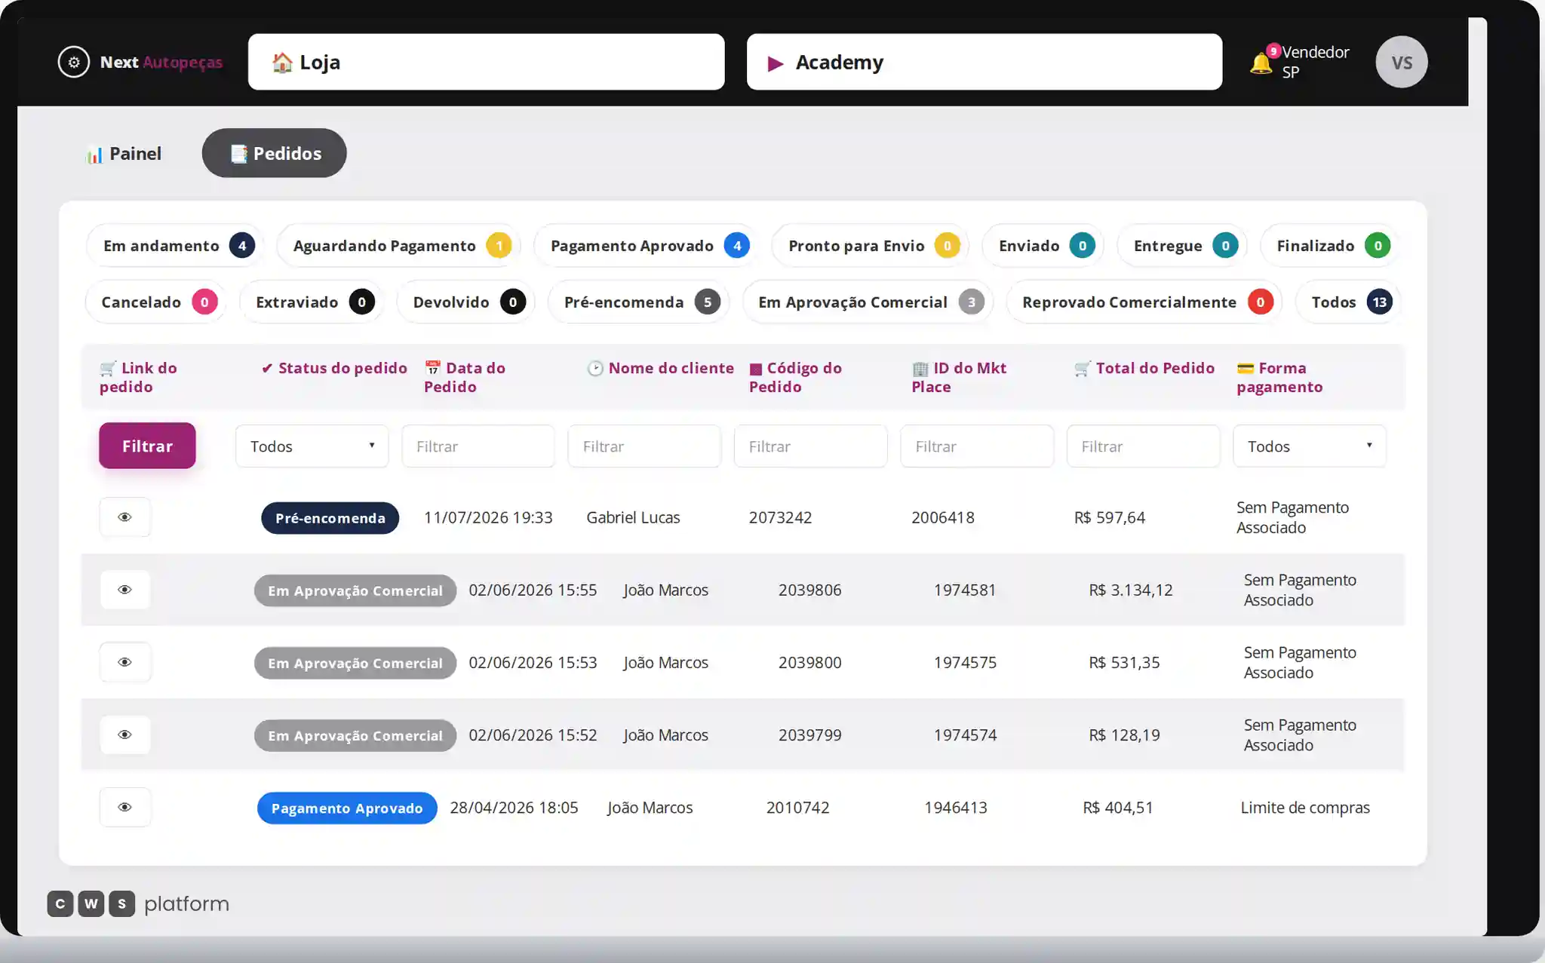The height and width of the screenshot is (963, 1545).
Task: Click the checkmark icon in Status do pedido header
Action: (x=267, y=368)
